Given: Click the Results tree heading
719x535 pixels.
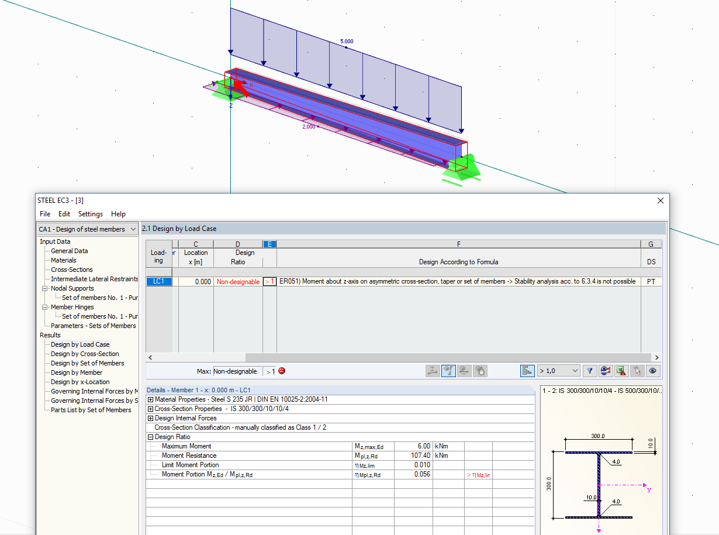Looking at the screenshot, I should click(50, 335).
